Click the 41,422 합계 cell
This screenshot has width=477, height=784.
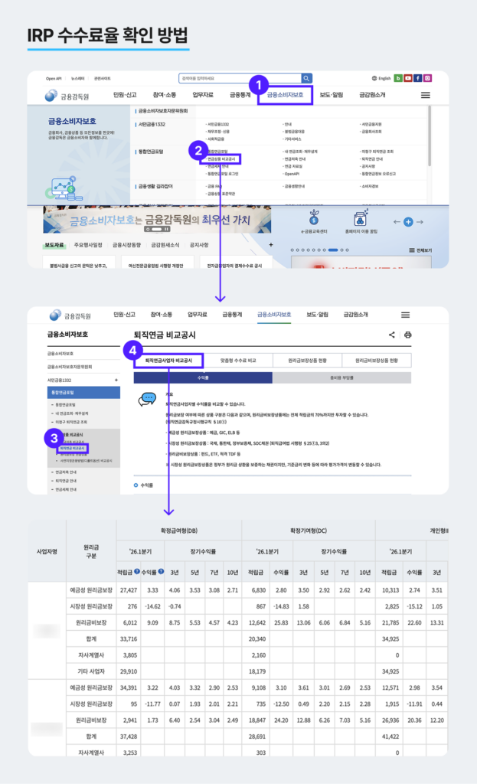pos(390,737)
